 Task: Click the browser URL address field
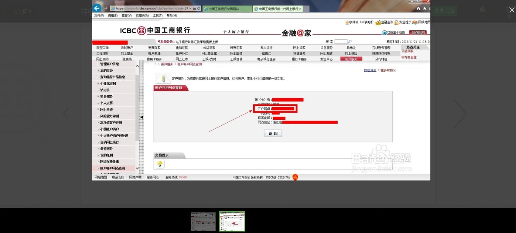[149, 8]
